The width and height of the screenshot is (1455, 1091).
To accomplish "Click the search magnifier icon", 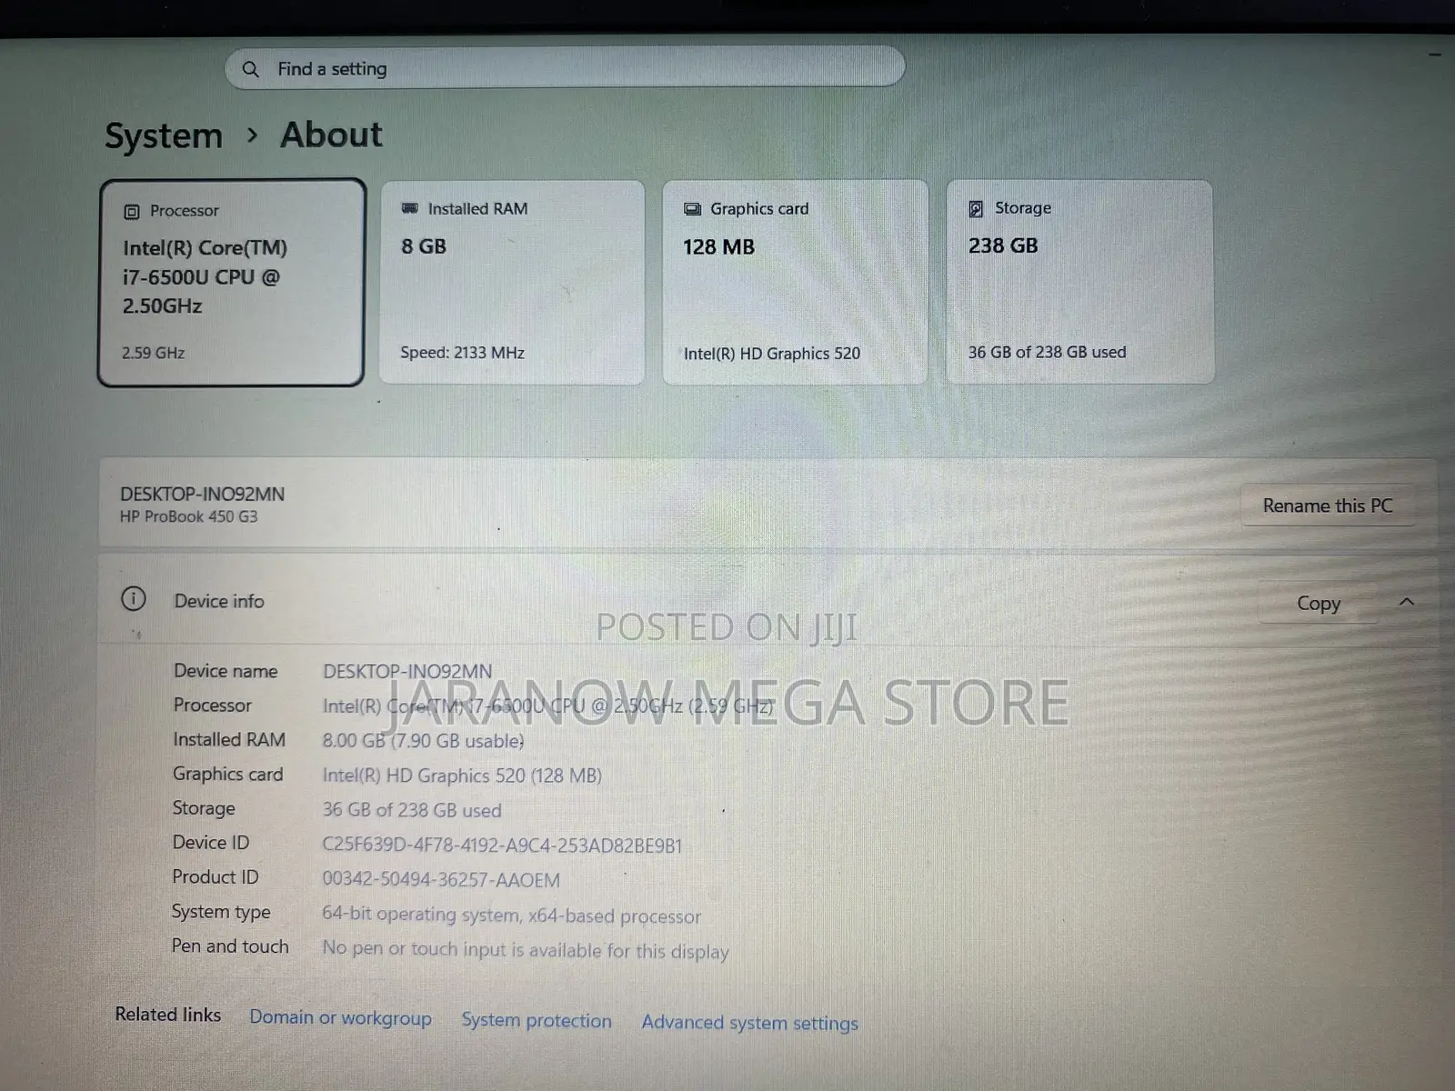I will 251,69.
